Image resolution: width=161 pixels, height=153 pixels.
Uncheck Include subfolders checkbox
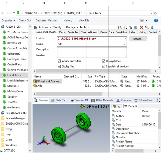(x=59, y=61)
